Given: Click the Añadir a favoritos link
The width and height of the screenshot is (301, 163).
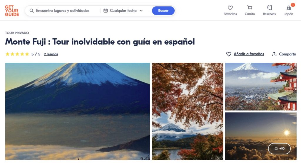Looking at the screenshot, I should 249,54.
